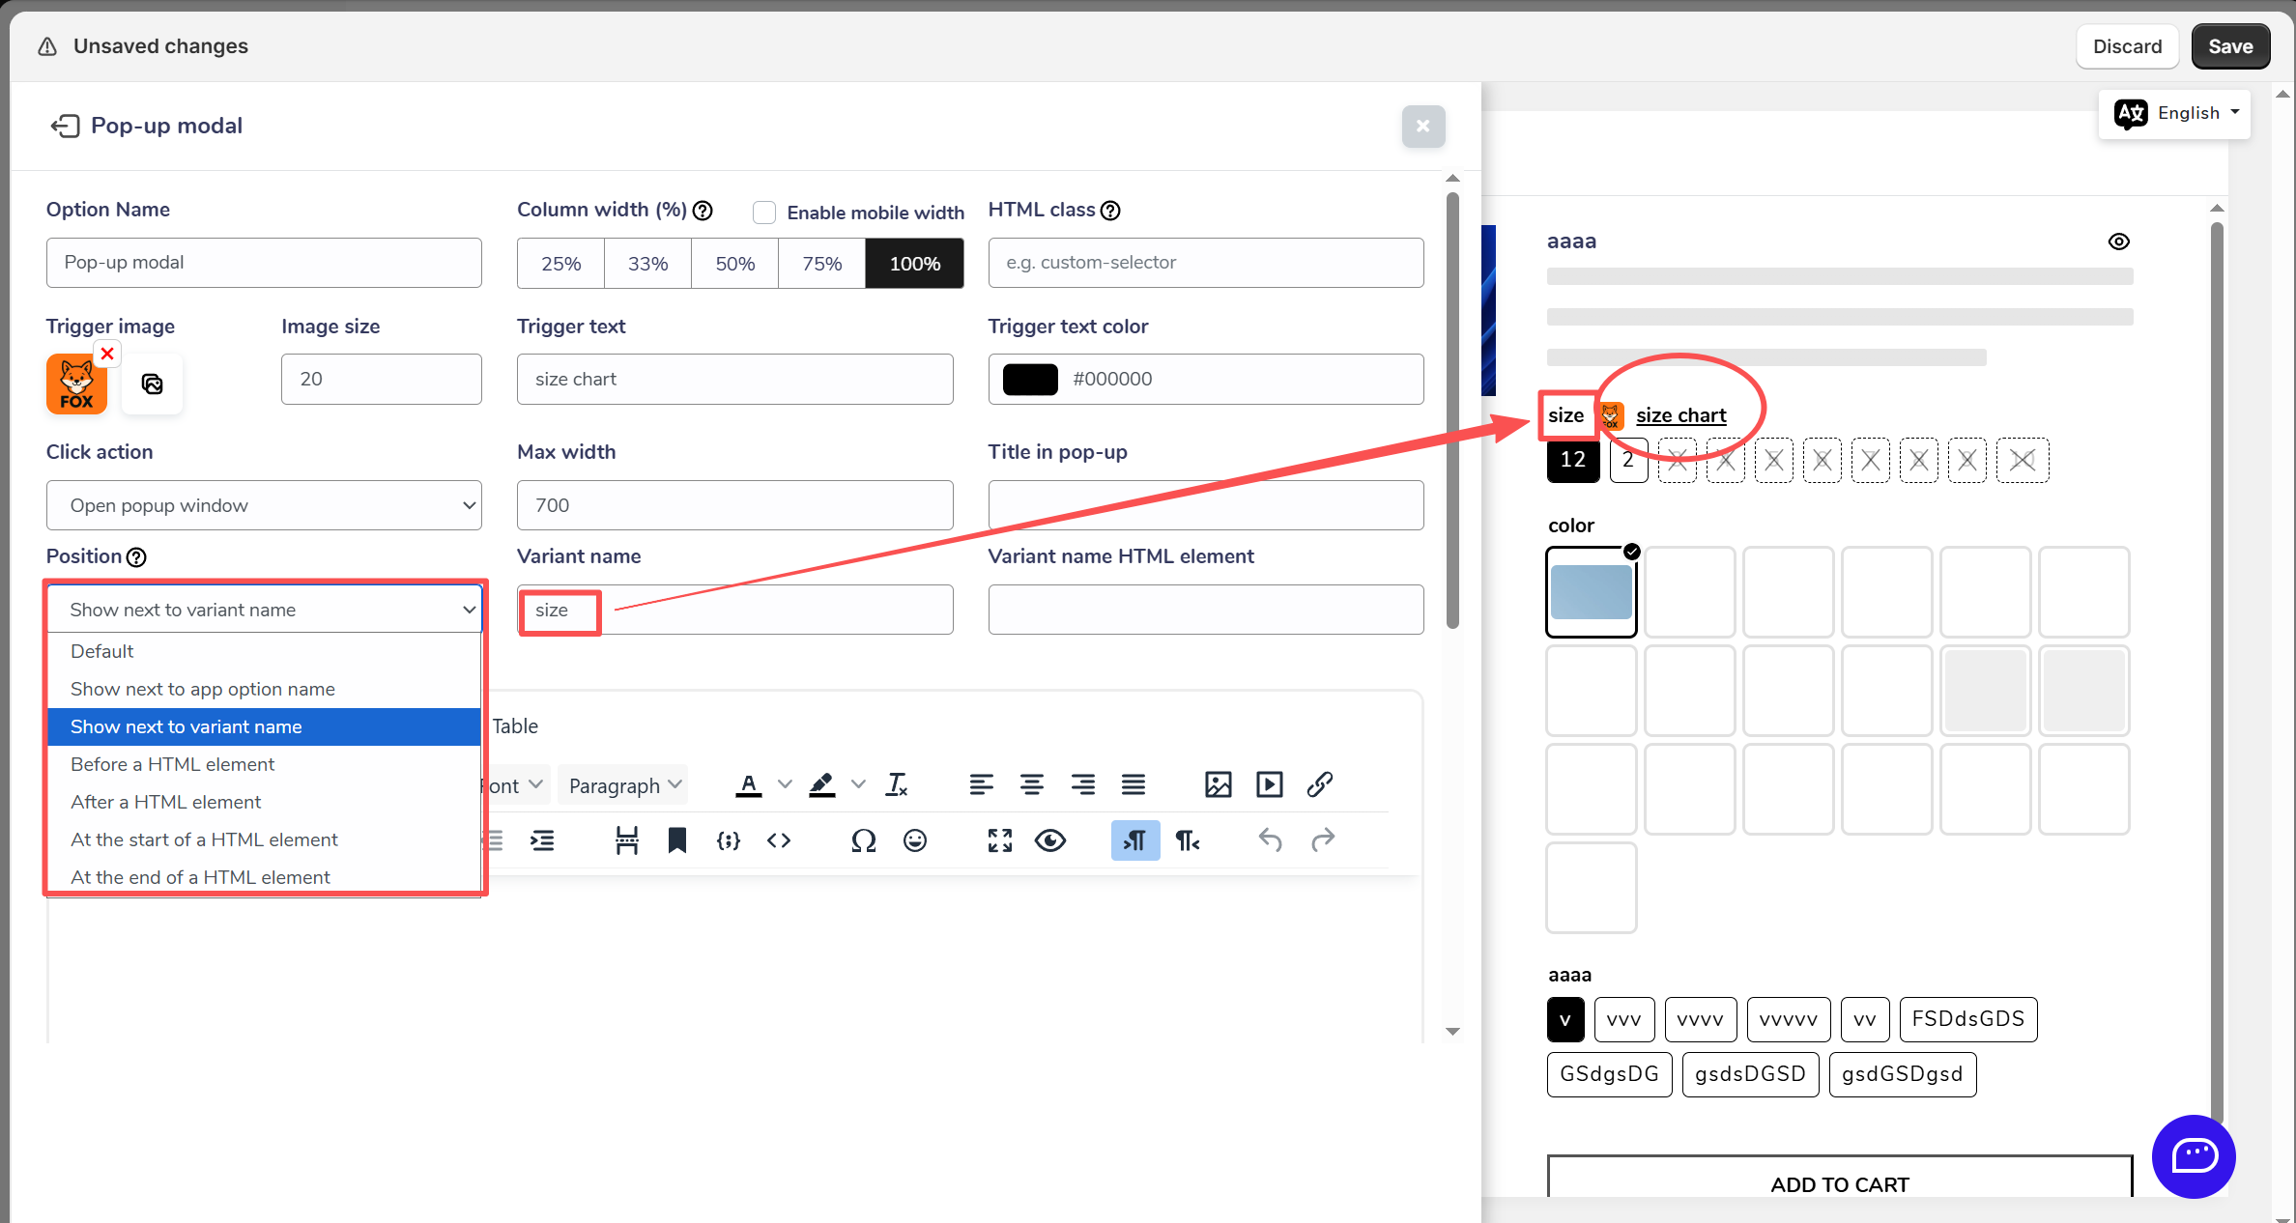
Task: Open the English language selector
Action: (x=2175, y=114)
